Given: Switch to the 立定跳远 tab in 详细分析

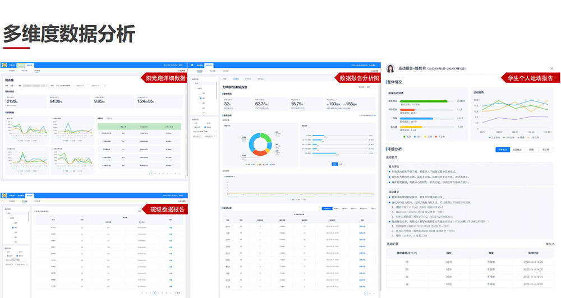Looking at the screenshot, I should [x=518, y=150].
